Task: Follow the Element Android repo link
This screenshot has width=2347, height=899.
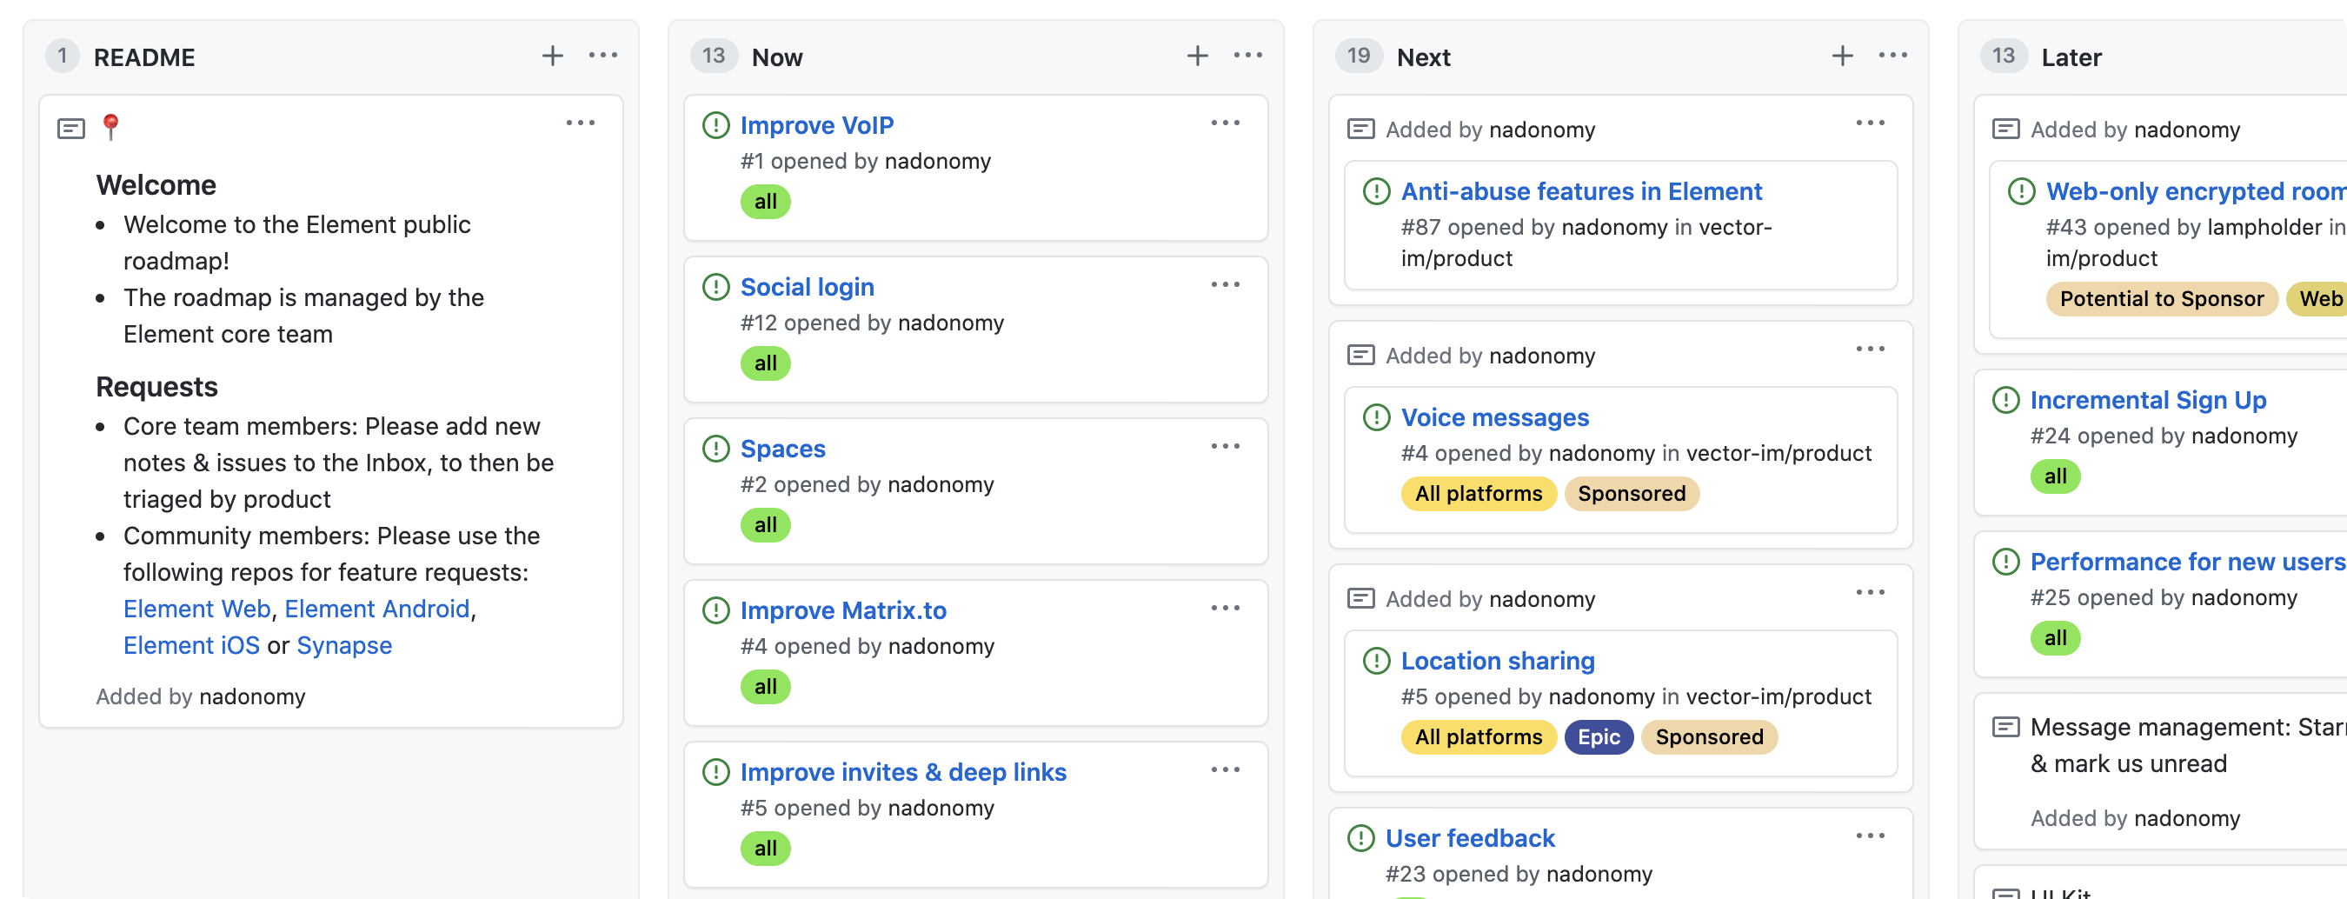Action: tap(376, 609)
